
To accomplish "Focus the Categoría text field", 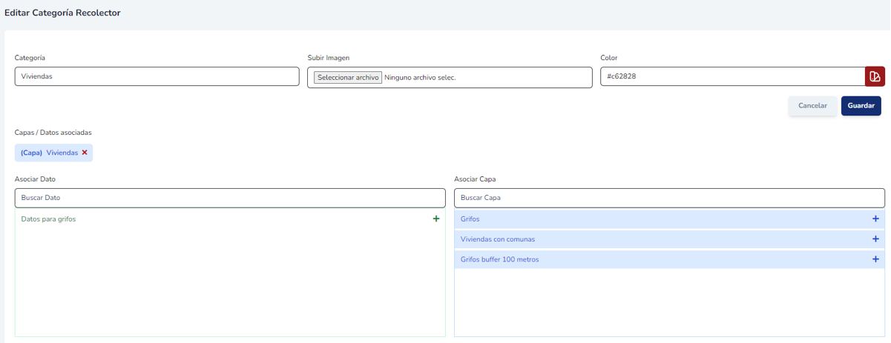I will click(157, 77).
